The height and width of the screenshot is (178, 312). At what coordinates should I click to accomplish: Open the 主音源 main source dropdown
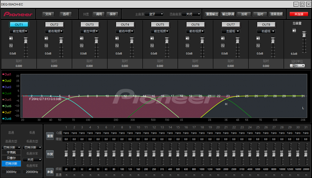pos(154,14)
